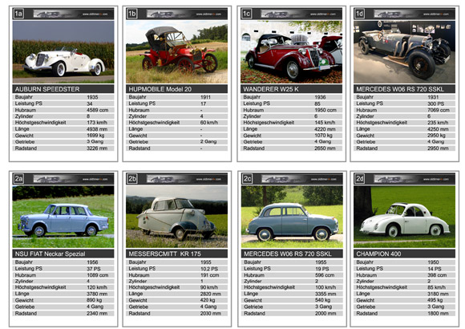Select the 3226 mm Radstand value
The width and height of the screenshot is (465, 329).
pyautogui.click(x=97, y=148)
